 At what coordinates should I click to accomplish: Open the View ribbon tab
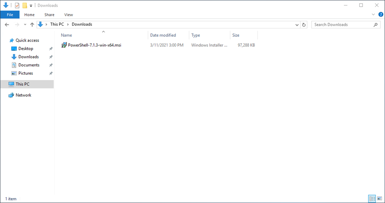coord(68,15)
